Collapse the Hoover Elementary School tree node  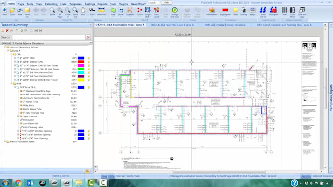pos(5,47)
